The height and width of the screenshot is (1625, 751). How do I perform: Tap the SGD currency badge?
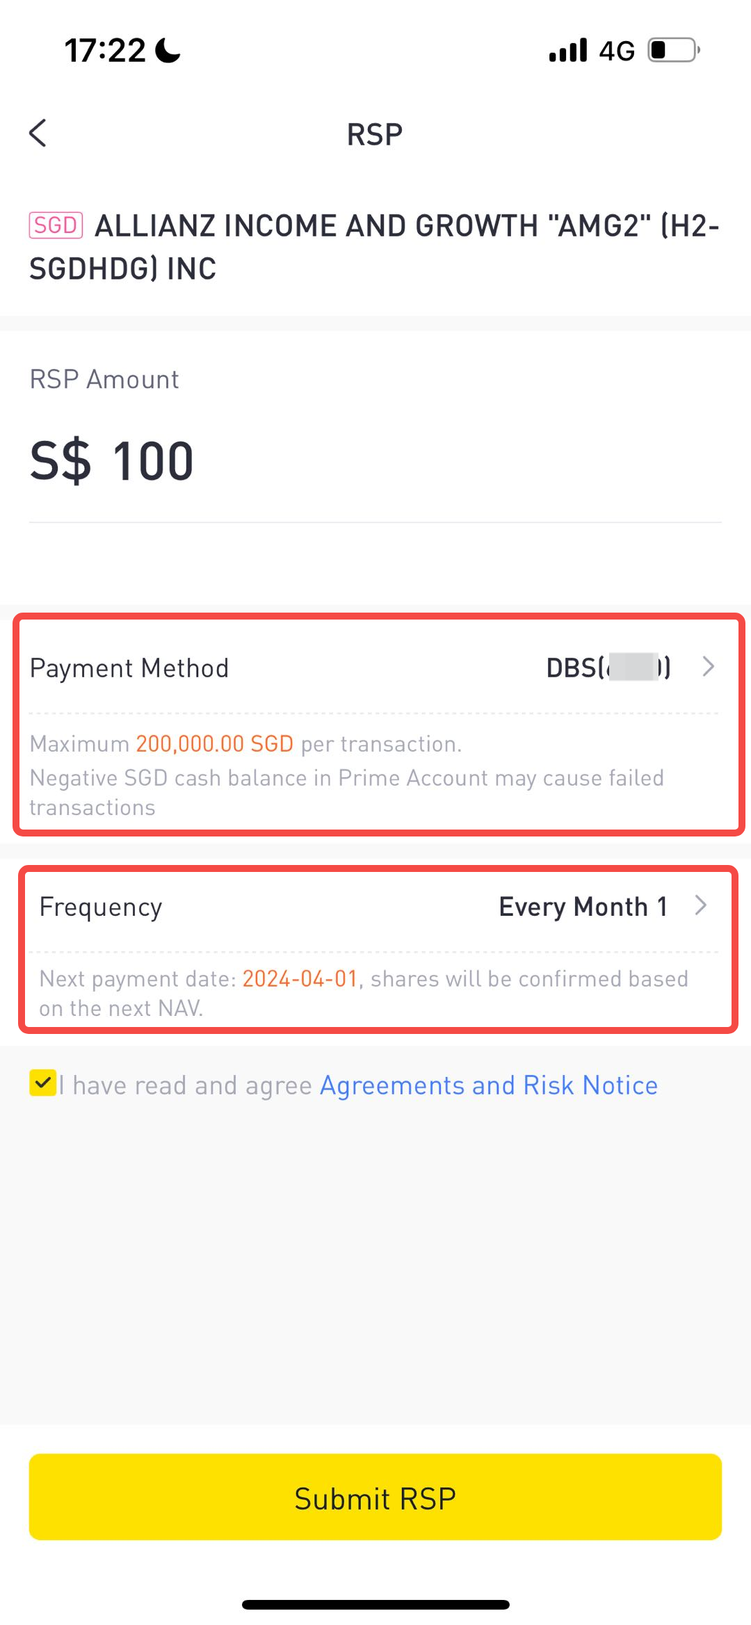point(56,225)
